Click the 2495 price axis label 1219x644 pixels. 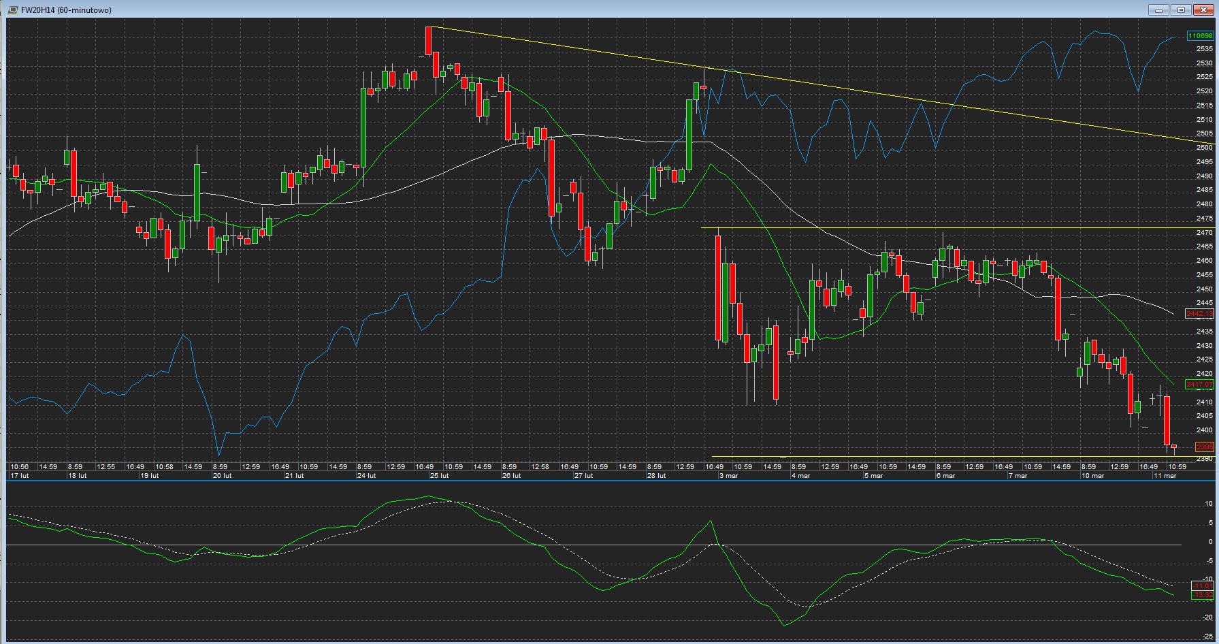click(1204, 162)
